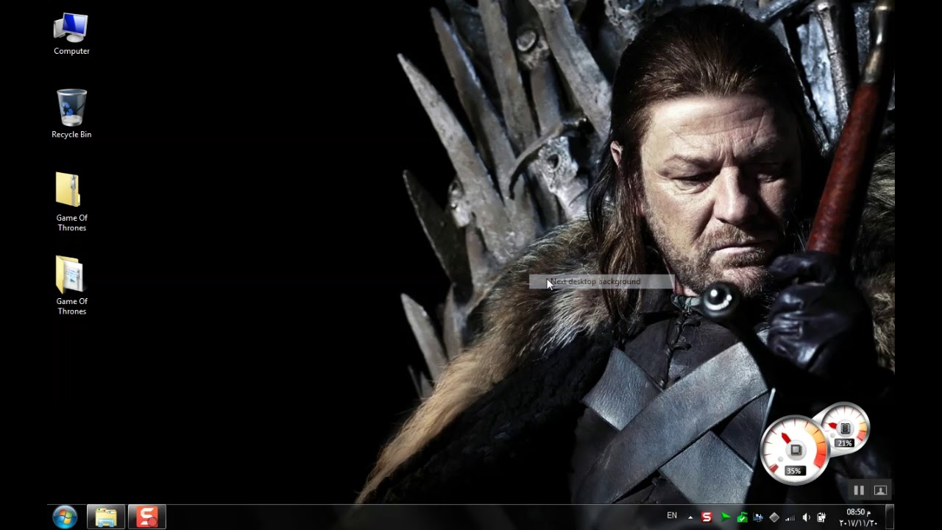Open the volume speaker icon

click(807, 517)
